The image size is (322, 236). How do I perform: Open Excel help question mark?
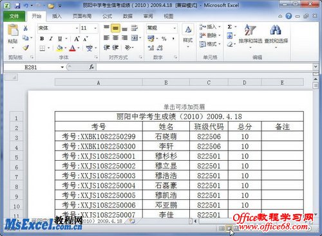(x=289, y=16)
